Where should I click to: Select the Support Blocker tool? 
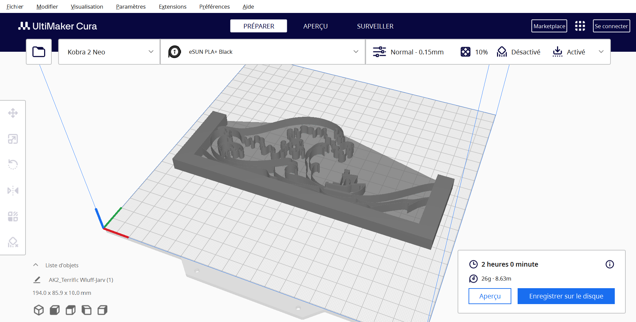(x=13, y=242)
